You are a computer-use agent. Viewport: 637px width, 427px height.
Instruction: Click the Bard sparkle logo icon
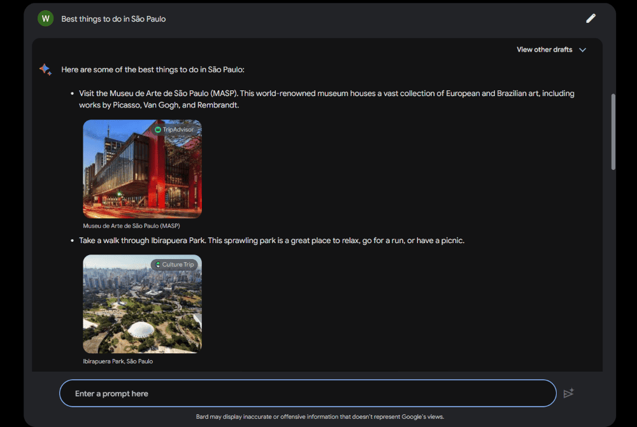pos(45,69)
